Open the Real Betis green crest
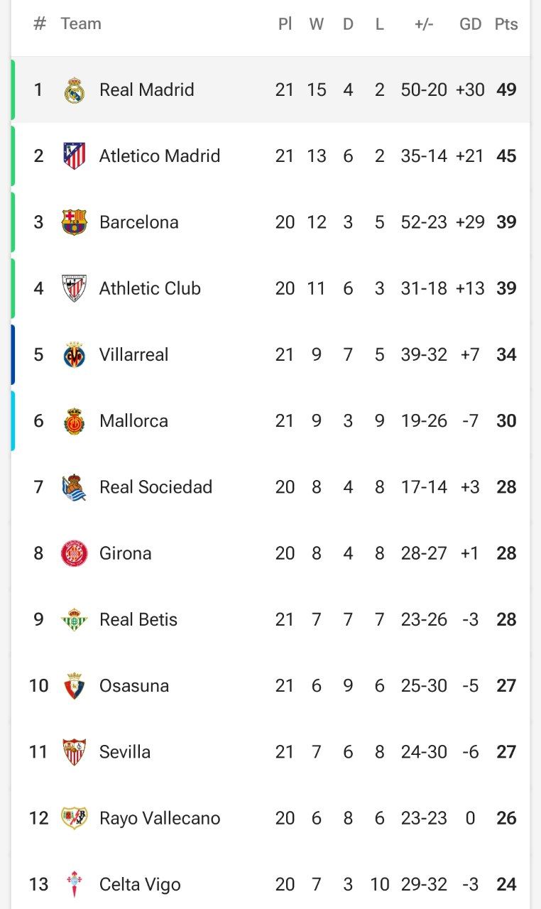 (74, 619)
